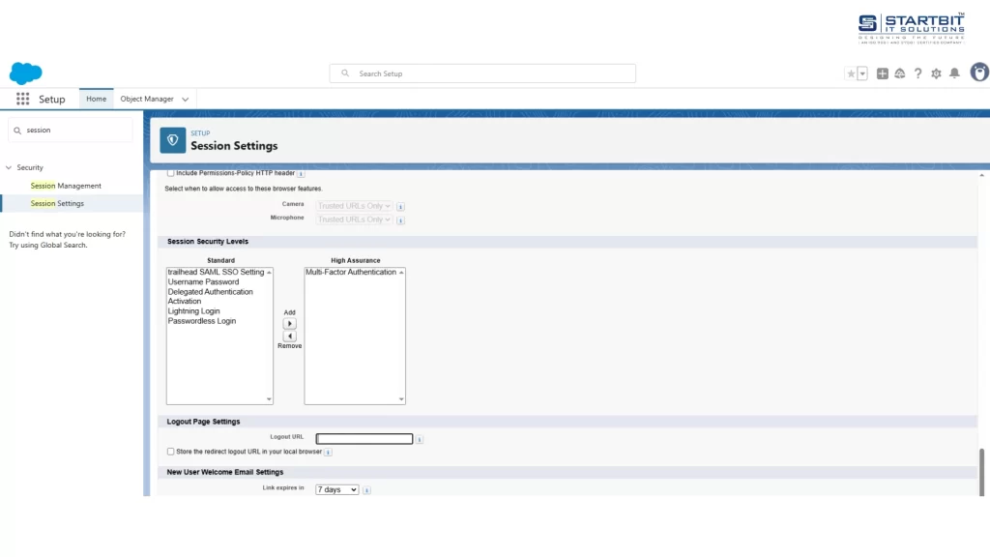Open the Object Manager tab dropdown chevron
This screenshot has width=990, height=557.
point(186,99)
